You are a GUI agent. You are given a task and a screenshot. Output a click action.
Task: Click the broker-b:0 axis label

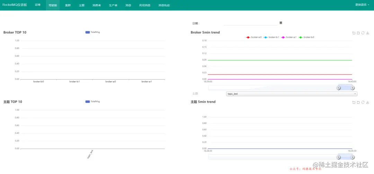(39, 82)
